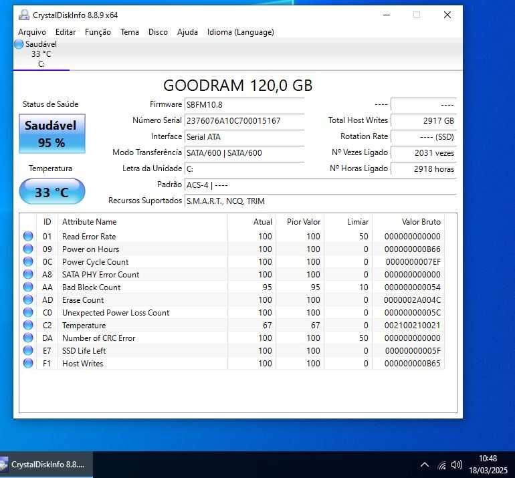The width and height of the screenshot is (515, 478).
Task: Click the Letra da Unidade field C:
Action: (x=244, y=169)
